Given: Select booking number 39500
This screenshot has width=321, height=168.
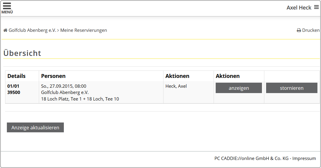Looking at the screenshot, I should click(x=14, y=92).
